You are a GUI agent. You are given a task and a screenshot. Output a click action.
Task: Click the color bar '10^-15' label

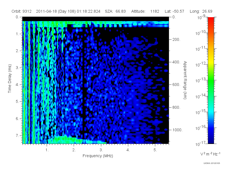pyautogui.click(x=201, y=112)
